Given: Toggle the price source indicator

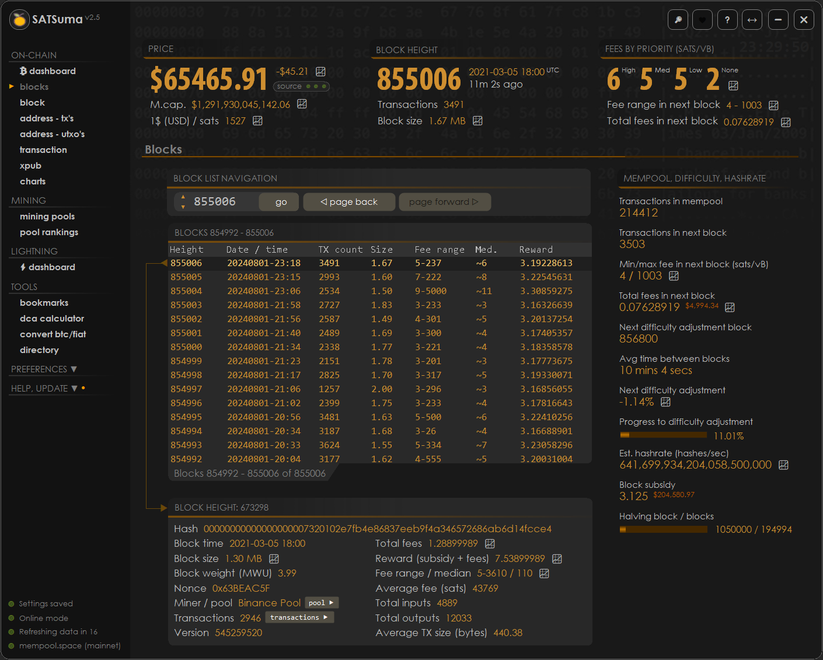Looking at the screenshot, I should point(301,86).
